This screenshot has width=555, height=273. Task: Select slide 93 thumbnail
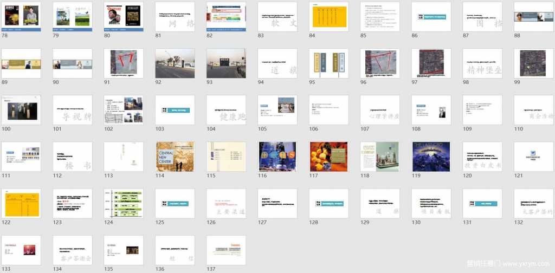pyautogui.click(x=226, y=63)
